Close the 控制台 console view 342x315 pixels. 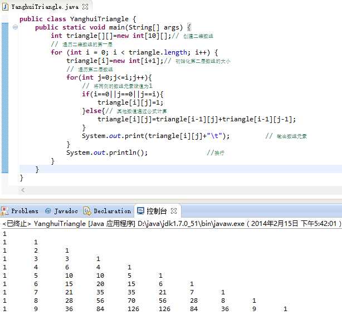[x=174, y=211]
